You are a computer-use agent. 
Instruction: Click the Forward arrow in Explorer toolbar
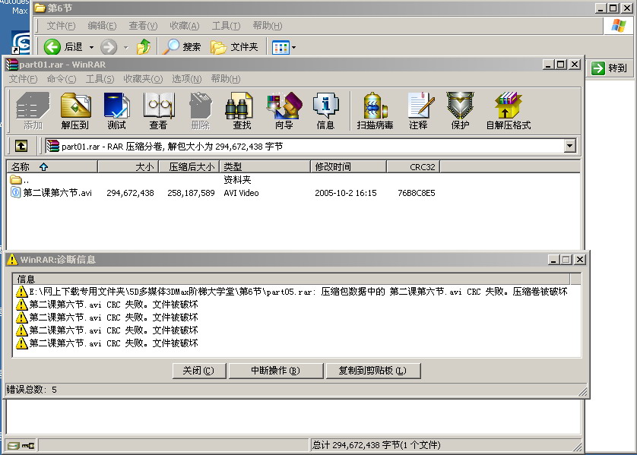point(109,47)
